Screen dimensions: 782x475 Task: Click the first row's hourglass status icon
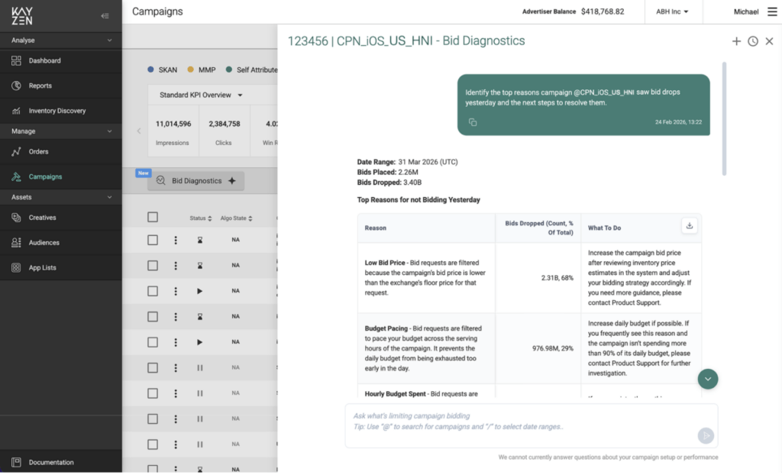pos(200,240)
